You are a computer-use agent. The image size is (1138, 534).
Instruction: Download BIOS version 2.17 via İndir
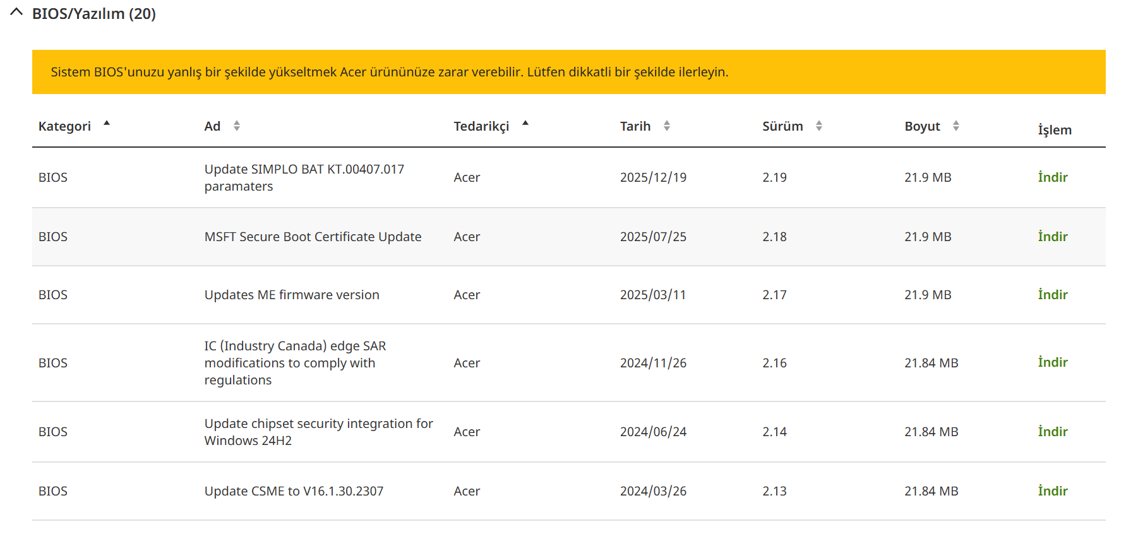pyautogui.click(x=1053, y=295)
